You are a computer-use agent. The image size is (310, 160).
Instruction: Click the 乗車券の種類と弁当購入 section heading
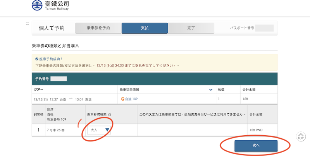pyautogui.click(x=55, y=46)
